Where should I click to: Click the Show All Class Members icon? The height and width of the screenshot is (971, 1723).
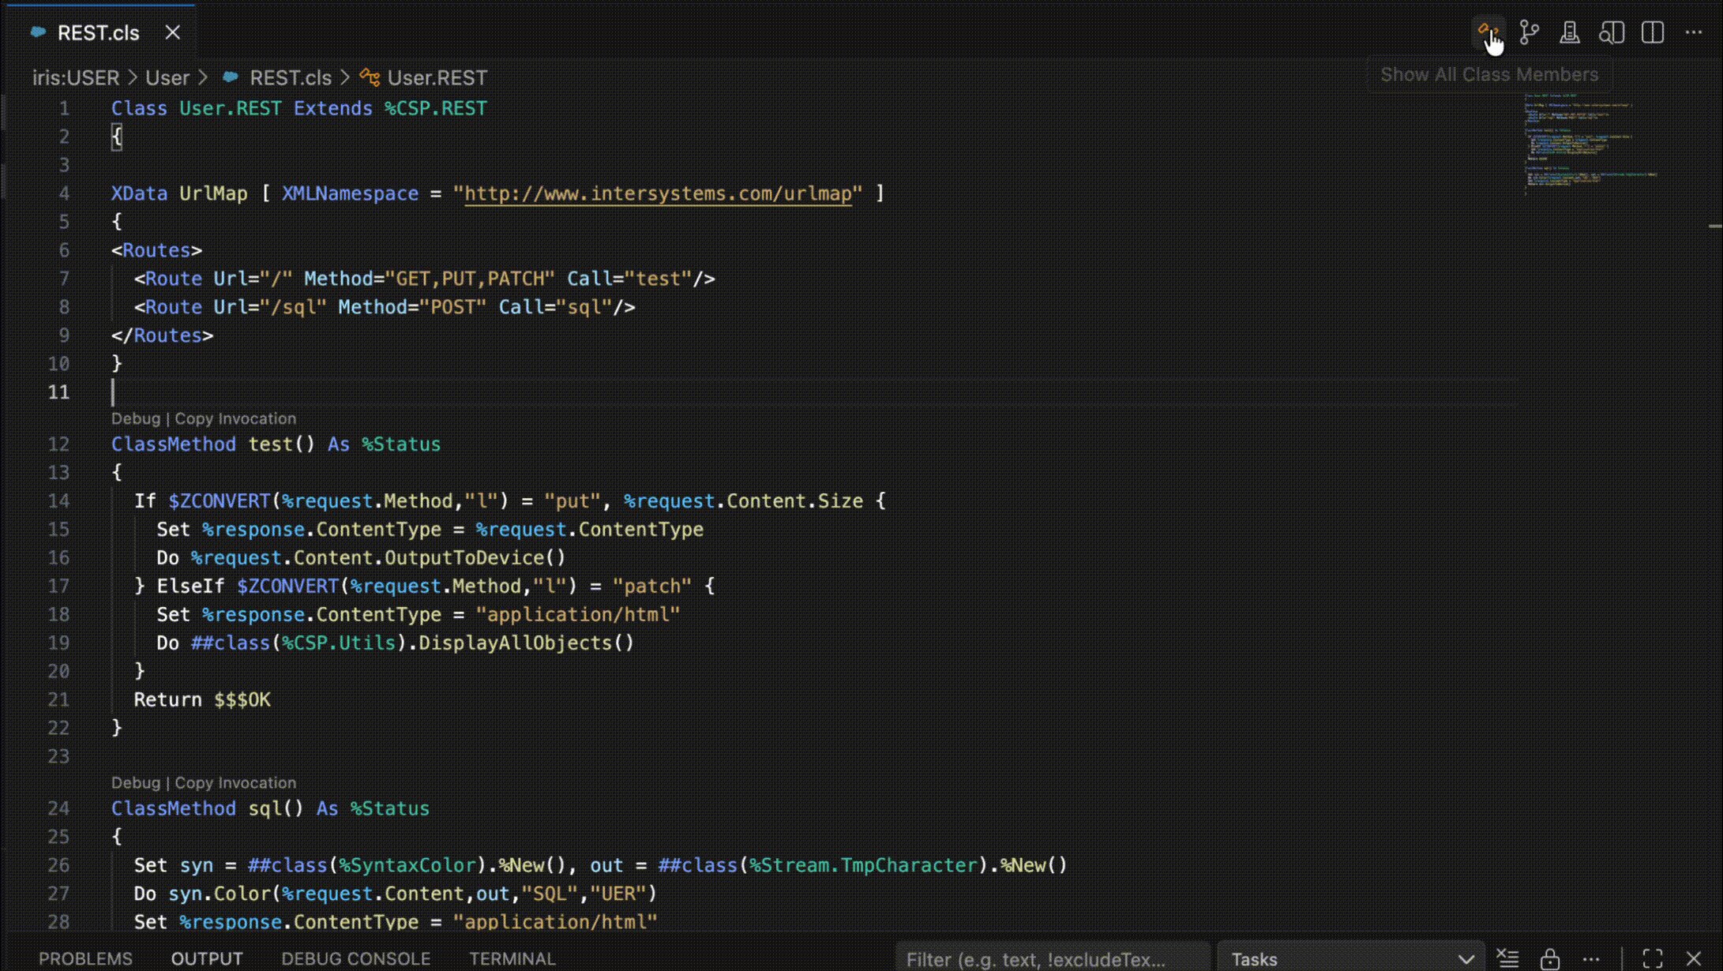(1488, 32)
